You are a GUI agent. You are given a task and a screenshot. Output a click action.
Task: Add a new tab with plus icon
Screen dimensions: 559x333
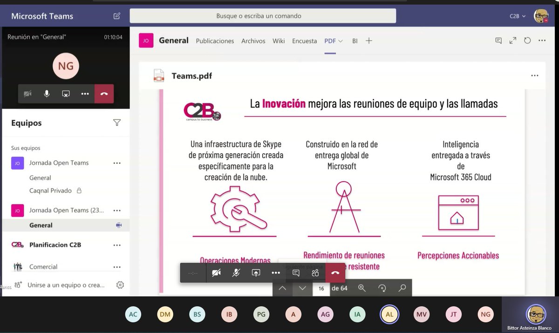369,41
